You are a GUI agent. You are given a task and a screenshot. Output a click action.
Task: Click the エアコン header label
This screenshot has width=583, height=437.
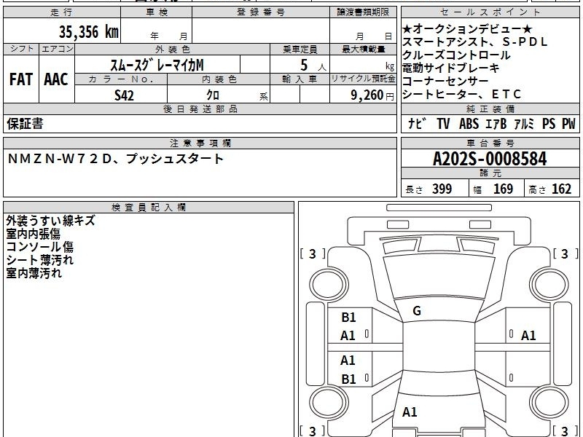pyautogui.click(x=57, y=49)
